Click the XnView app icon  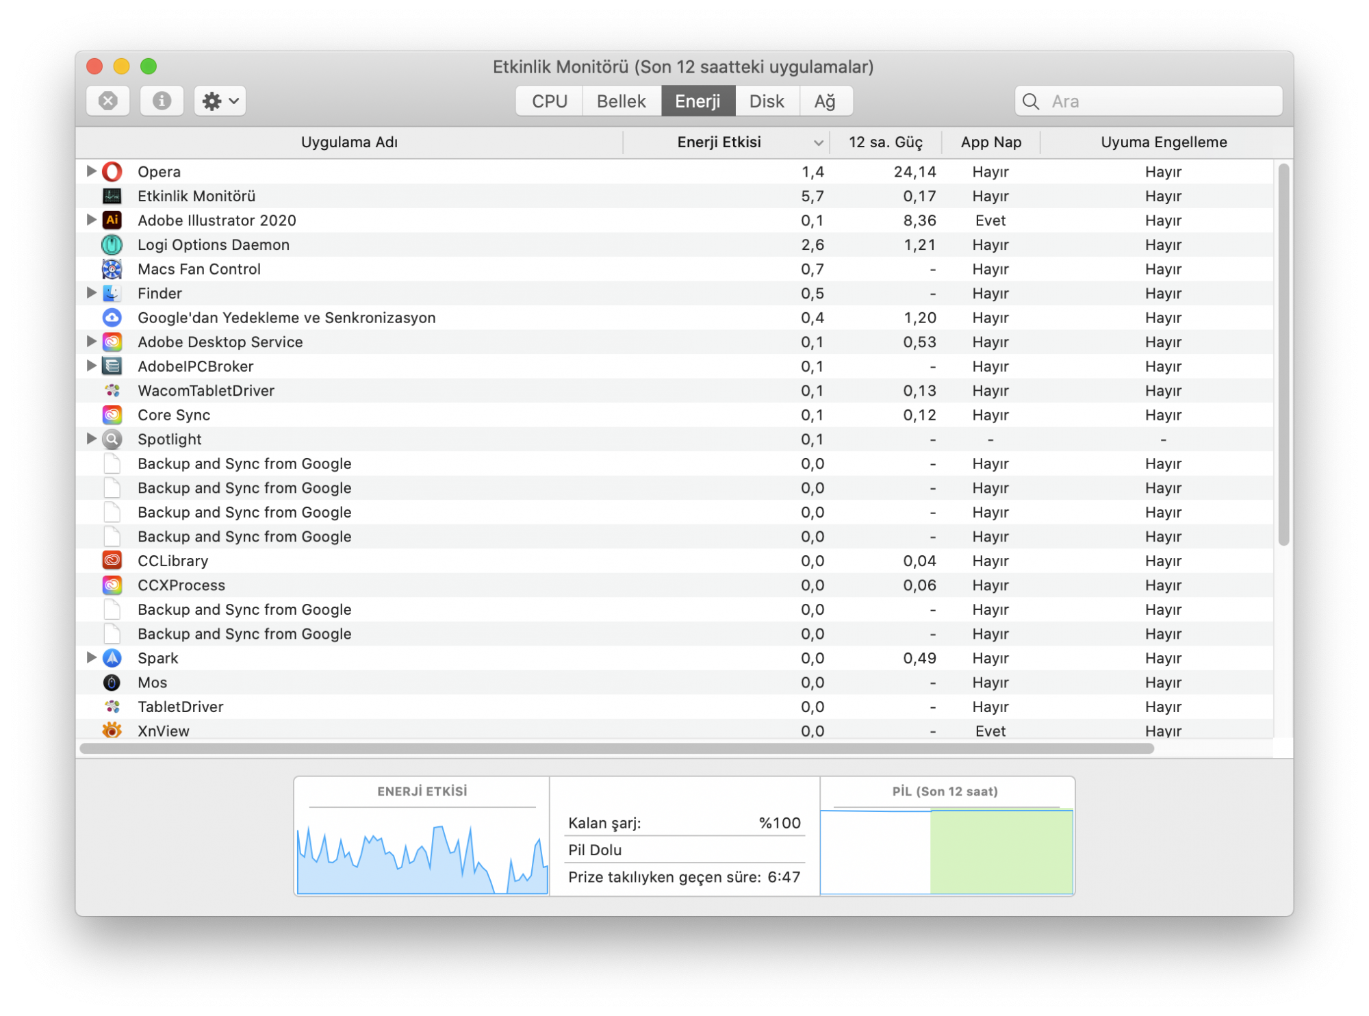[112, 731]
